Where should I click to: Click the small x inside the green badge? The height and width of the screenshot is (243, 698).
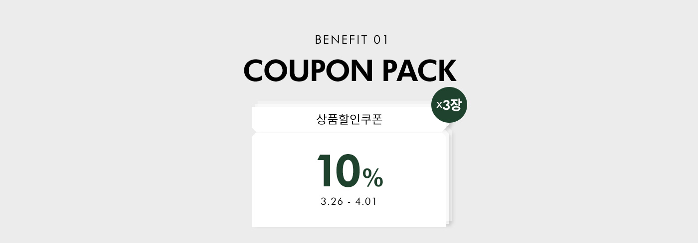pyautogui.click(x=439, y=106)
